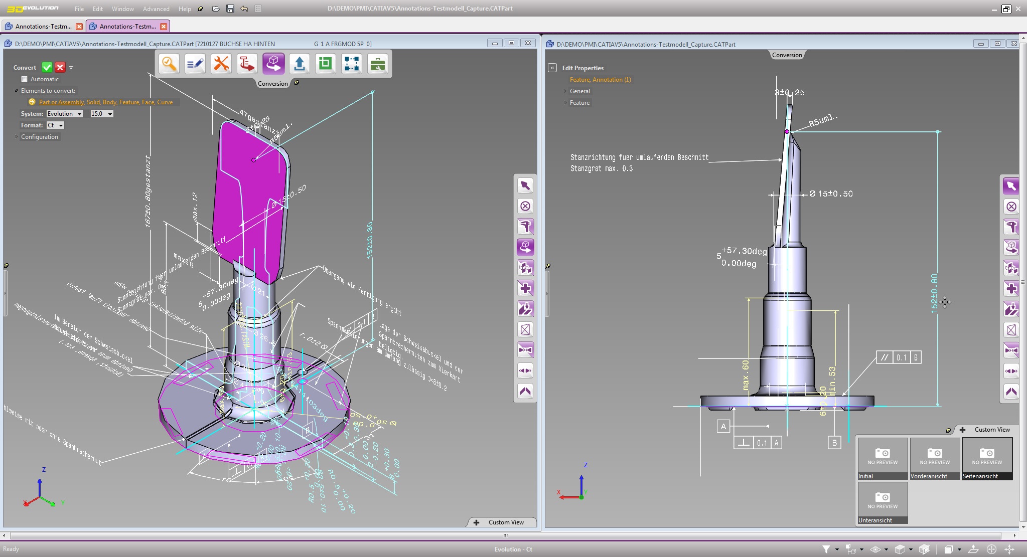The image size is (1027, 557).
Task: Enable the Automatic checkbox
Action: (24, 79)
